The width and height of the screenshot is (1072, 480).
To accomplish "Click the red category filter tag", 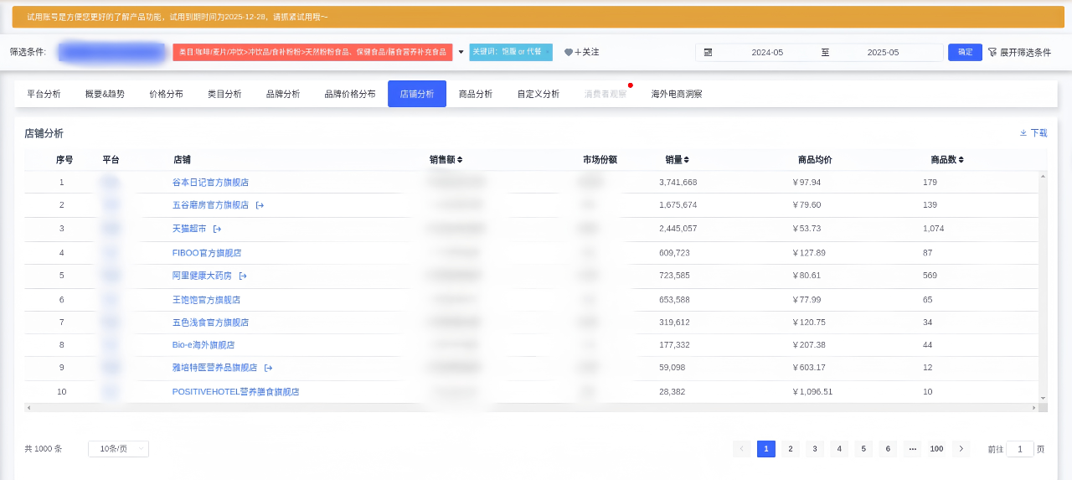I will coord(312,52).
